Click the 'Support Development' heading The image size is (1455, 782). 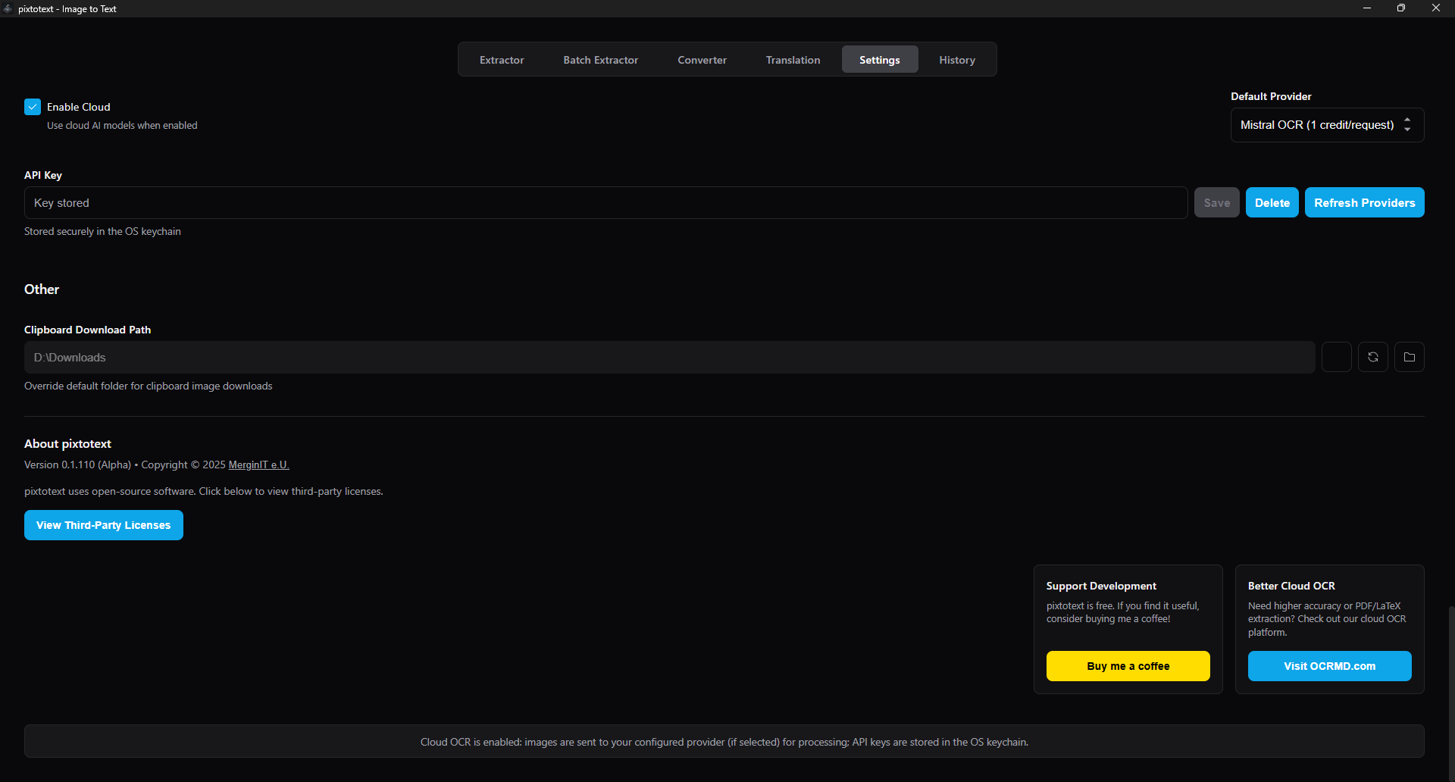tap(1101, 586)
